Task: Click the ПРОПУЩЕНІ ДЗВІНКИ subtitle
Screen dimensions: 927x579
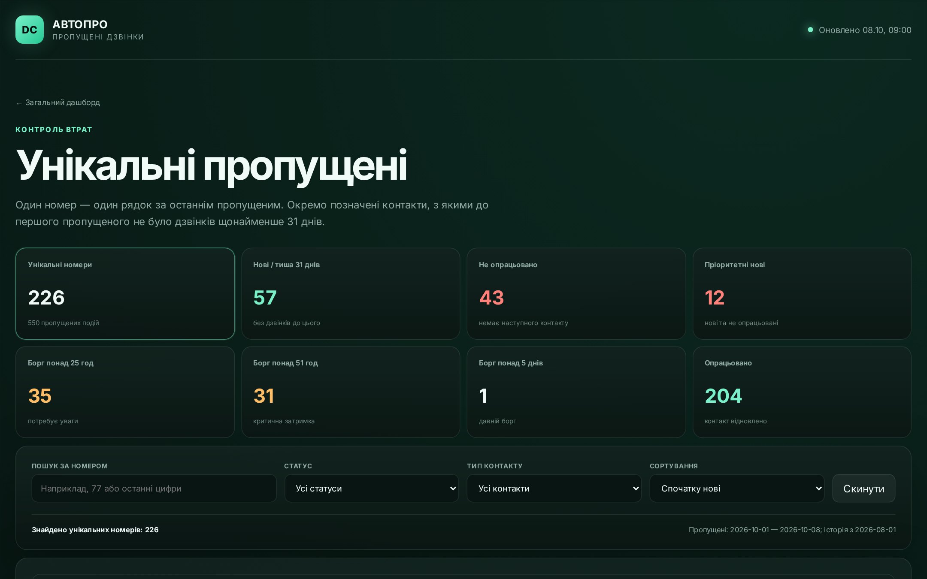Action: (98, 37)
